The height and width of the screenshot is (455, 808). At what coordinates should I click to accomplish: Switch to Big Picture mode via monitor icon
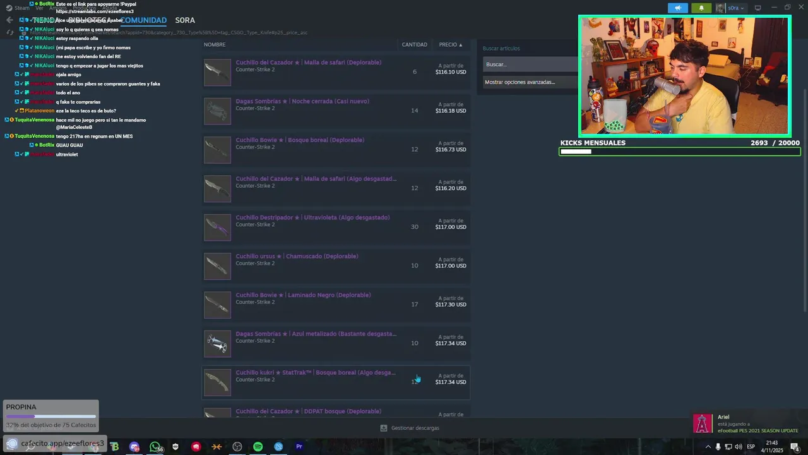click(x=757, y=8)
